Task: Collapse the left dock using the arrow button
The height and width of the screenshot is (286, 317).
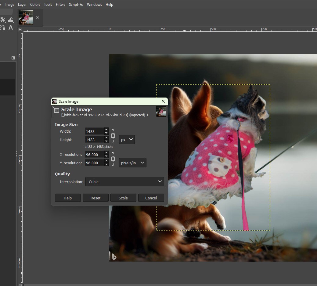Action: (13, 58)
